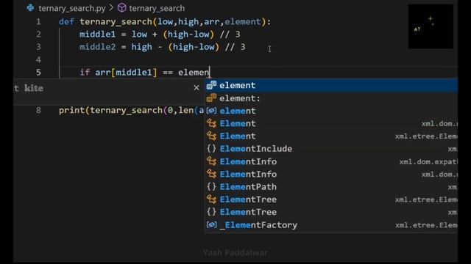Click the 'print' call on line 8
The width and height of the screenshot is (471, 264).
(72, 111)
